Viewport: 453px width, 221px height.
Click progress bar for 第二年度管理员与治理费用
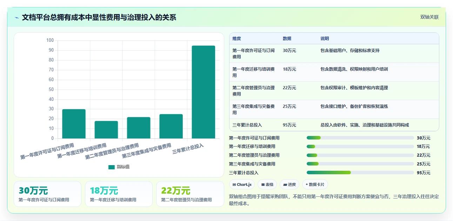(x=360, y=155)
